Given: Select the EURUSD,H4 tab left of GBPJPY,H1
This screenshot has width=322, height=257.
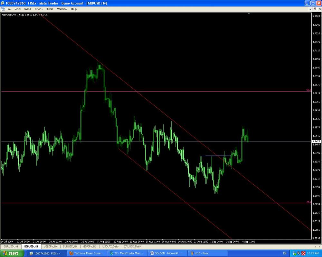Looking at the screenshot, I should pyautogui.click(x=70, y=246).
